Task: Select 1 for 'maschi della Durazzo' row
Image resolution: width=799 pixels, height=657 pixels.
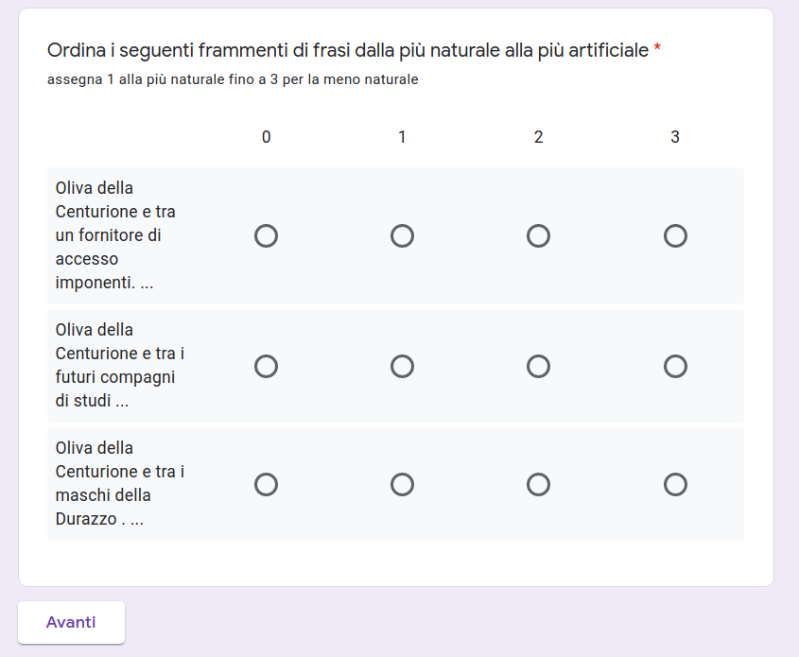Action: click(402, 484)
